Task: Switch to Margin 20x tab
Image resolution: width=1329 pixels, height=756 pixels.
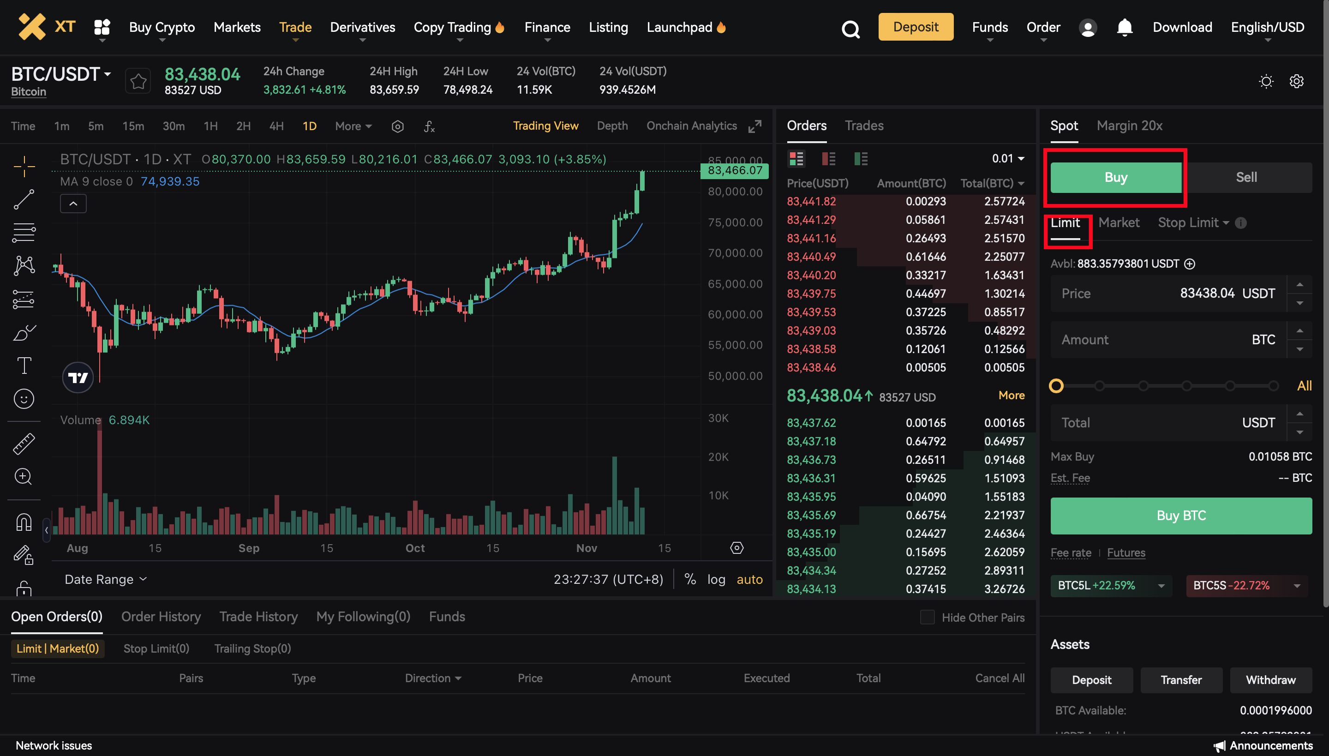Action: tap(1129, 126)
